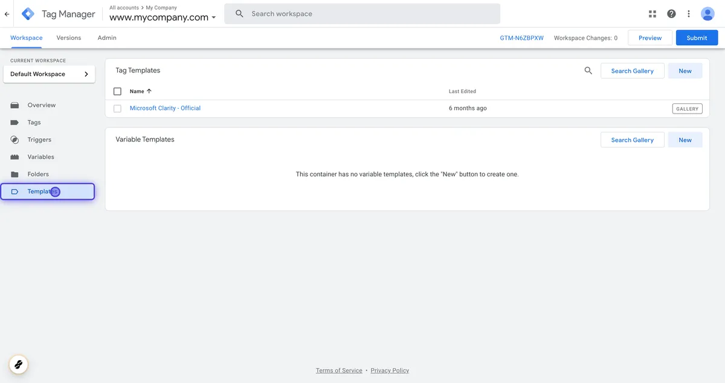Click Search Gallery in Tag Templates
The image size is (725, 383).
point(632,71)
